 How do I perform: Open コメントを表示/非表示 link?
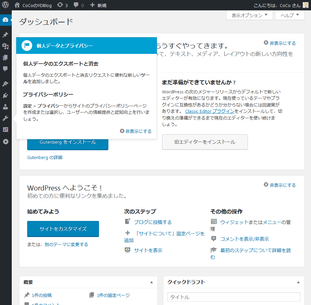[245, 239]
